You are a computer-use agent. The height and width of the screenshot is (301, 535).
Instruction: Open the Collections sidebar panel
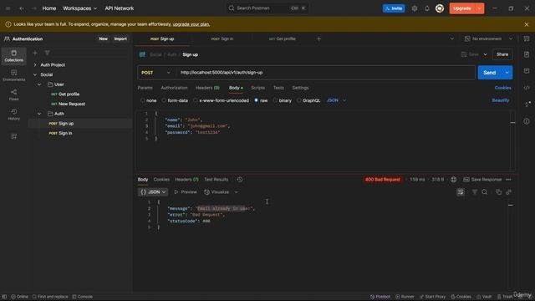tap(13, 56)
